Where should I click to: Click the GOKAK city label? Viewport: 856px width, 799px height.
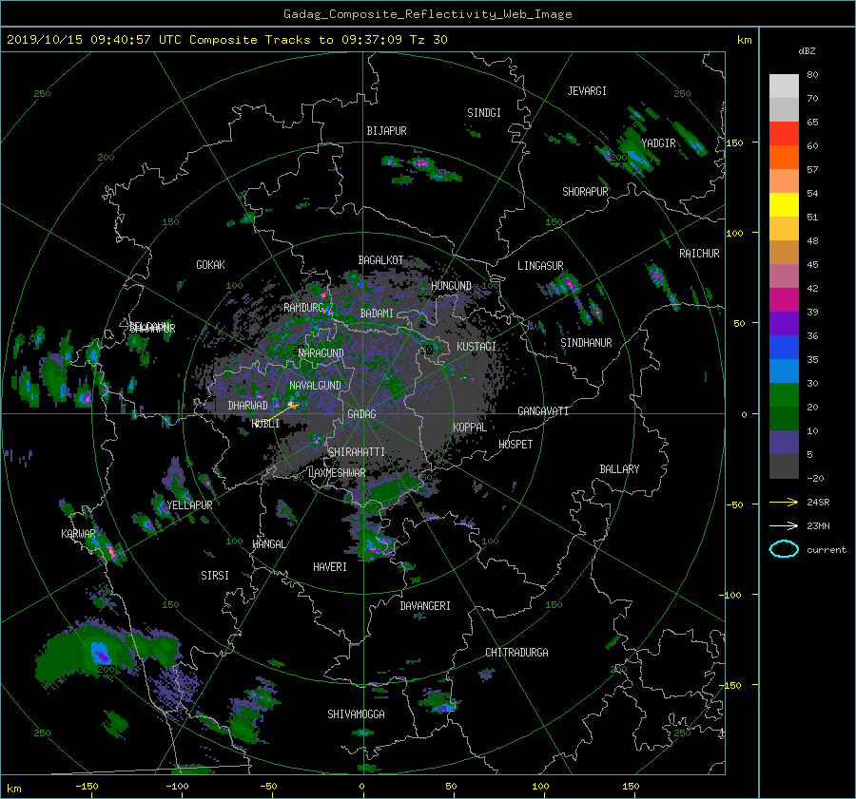pyautogui.click(x=210, y=265)
